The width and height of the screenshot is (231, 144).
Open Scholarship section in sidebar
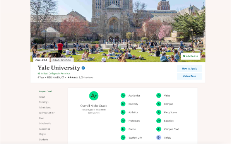[45, 124]
